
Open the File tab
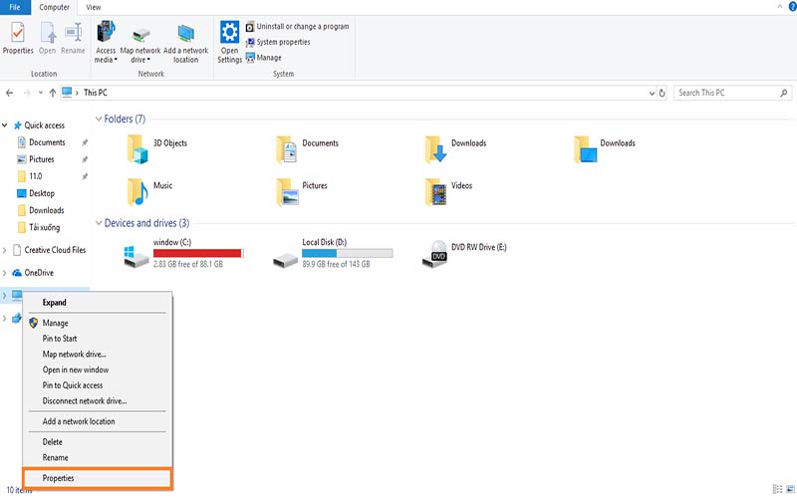(15, 7)
